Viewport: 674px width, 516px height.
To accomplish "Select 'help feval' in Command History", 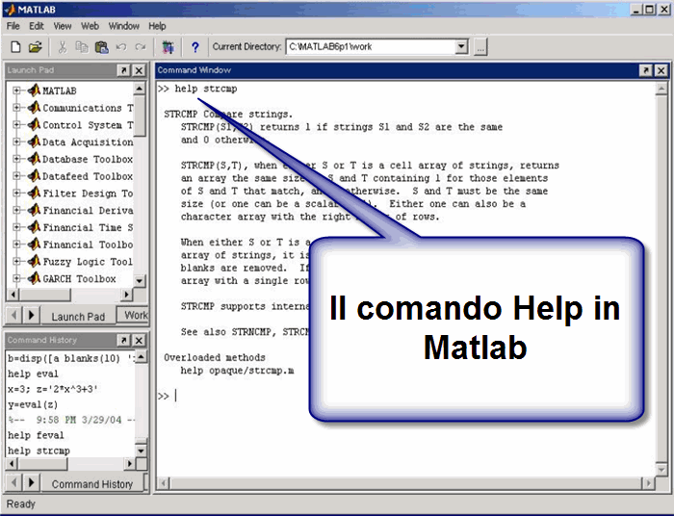I will pyautogui.click(x=36, y=435).
